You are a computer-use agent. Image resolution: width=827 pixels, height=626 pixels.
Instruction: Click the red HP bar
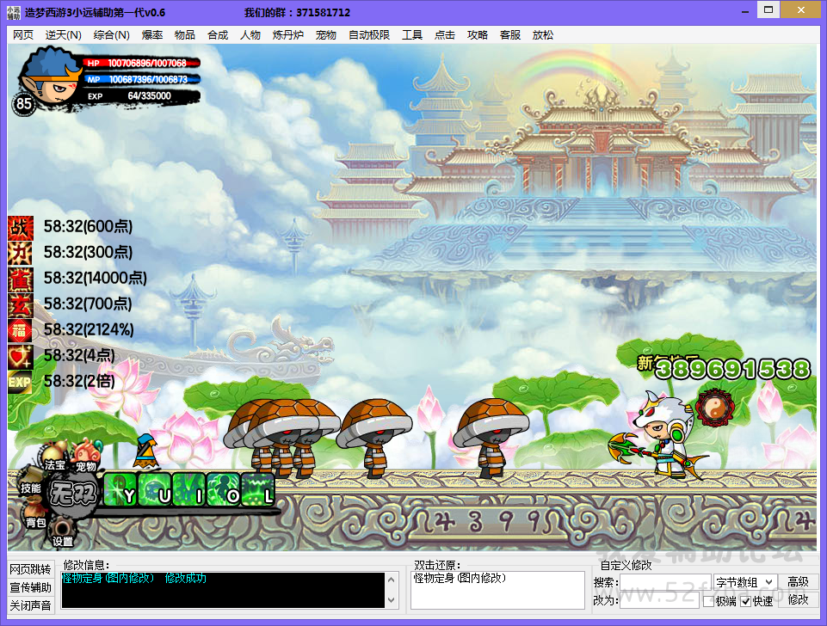tap(141, 64)
